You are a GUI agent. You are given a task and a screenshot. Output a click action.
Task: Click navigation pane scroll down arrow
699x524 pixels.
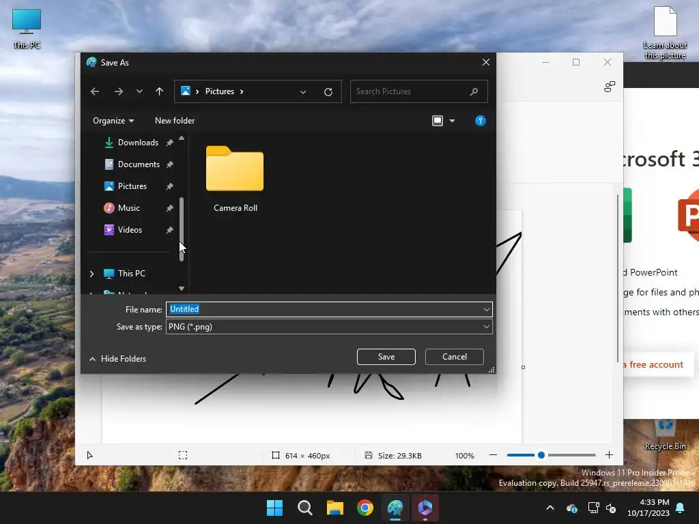click(182, 289)
